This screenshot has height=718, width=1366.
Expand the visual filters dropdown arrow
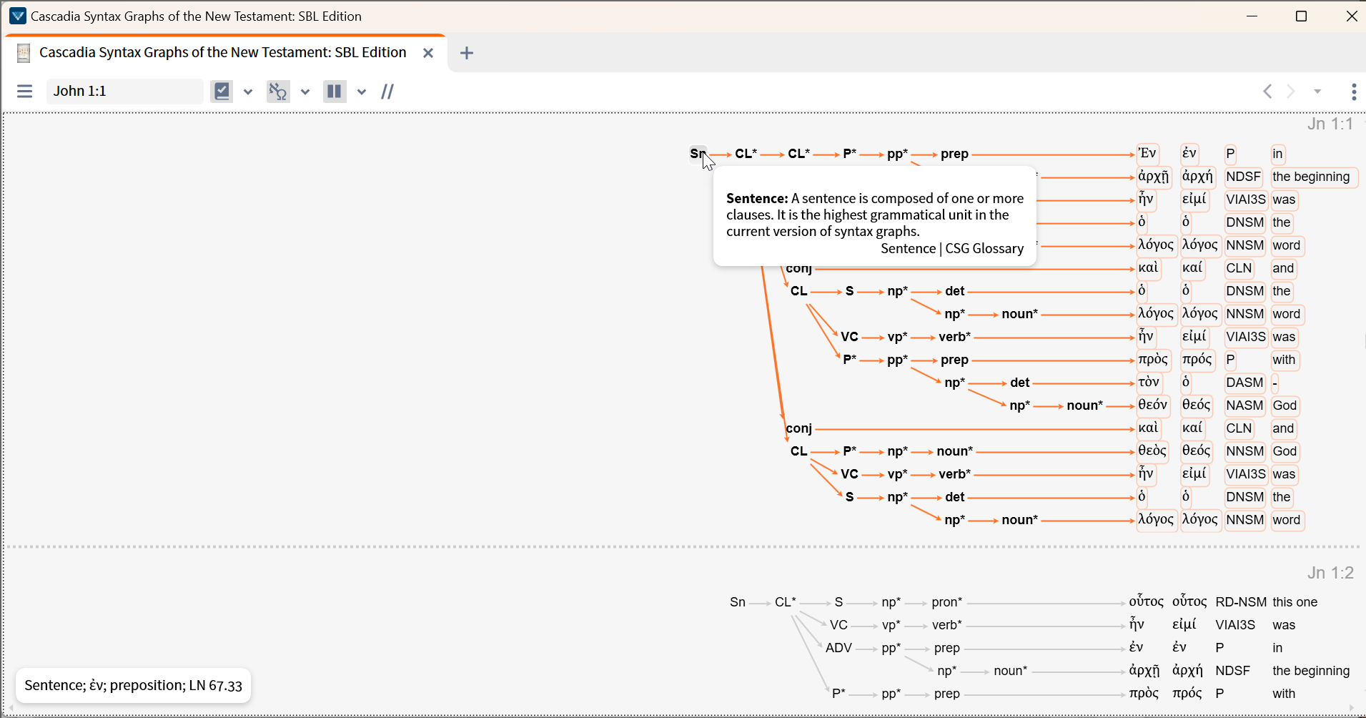[x=248, y=92]
